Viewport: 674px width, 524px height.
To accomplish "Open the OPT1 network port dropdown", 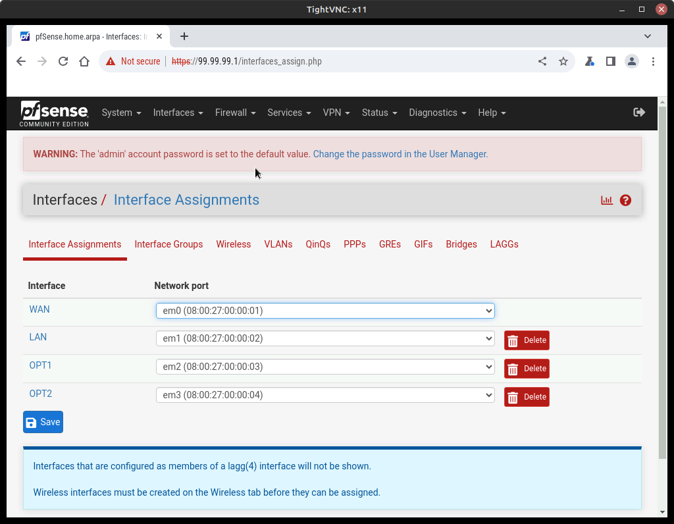I will (325, 367).
